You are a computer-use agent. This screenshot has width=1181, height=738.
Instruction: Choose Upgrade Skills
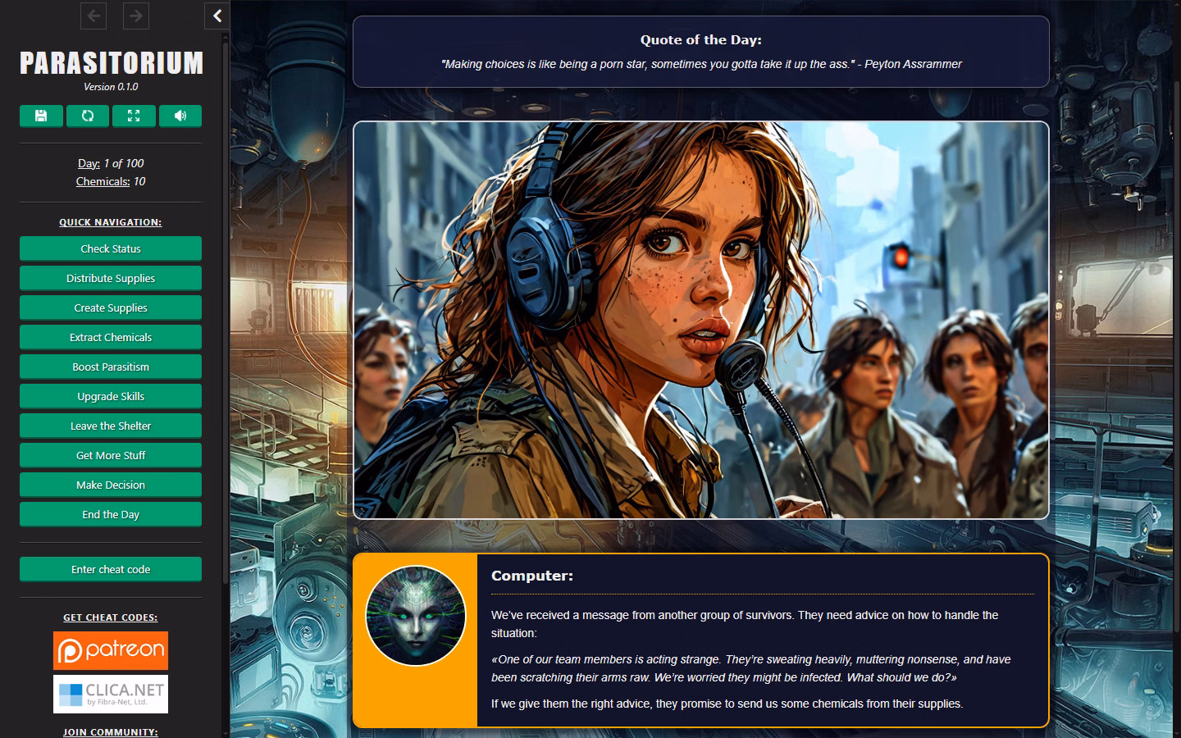[x=111, y=396]
